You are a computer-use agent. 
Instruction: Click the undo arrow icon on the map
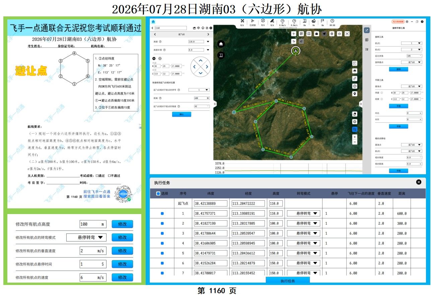tap(294, 41)
